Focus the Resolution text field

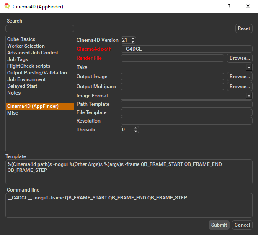(186, 121)
